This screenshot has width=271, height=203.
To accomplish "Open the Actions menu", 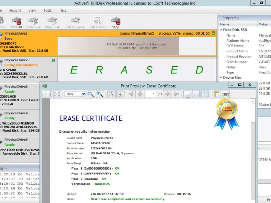I will tap(15, 10).
